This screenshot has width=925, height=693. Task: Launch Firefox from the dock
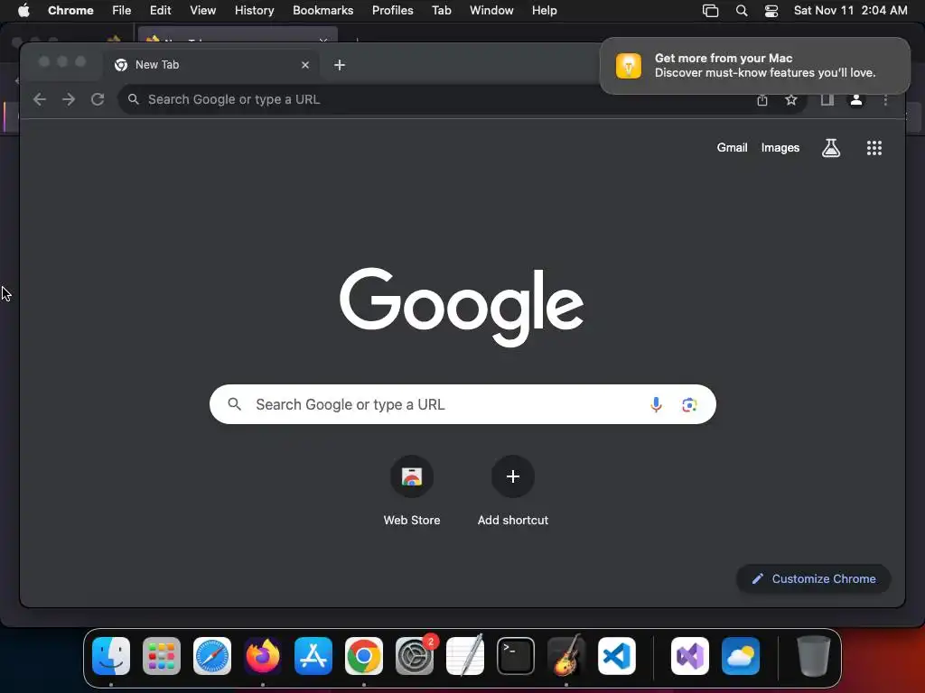pos(263,656)
